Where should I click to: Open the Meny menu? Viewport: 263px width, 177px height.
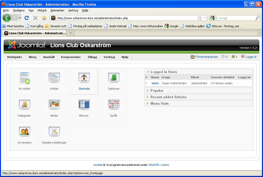click(x=33, y=57)
